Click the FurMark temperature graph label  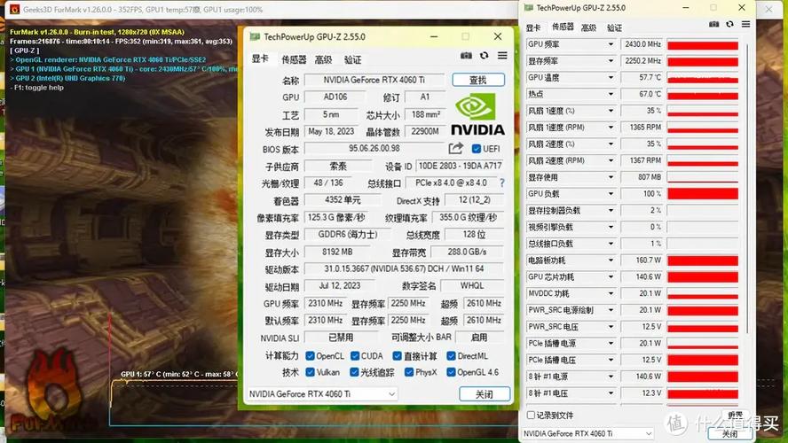179,374
